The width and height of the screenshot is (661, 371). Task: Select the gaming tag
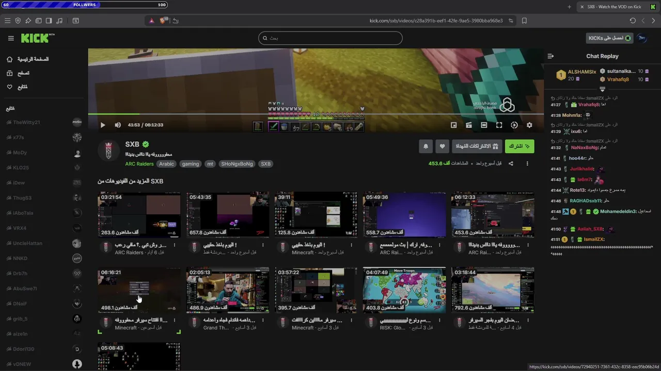pos(190,164)
